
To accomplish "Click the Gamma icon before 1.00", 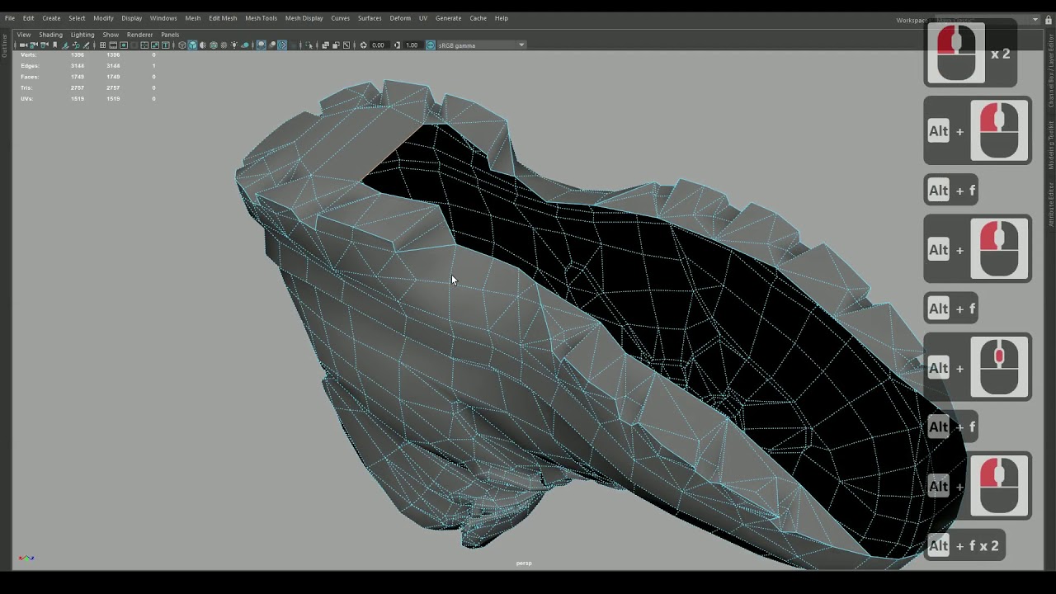I will [397, 45].
